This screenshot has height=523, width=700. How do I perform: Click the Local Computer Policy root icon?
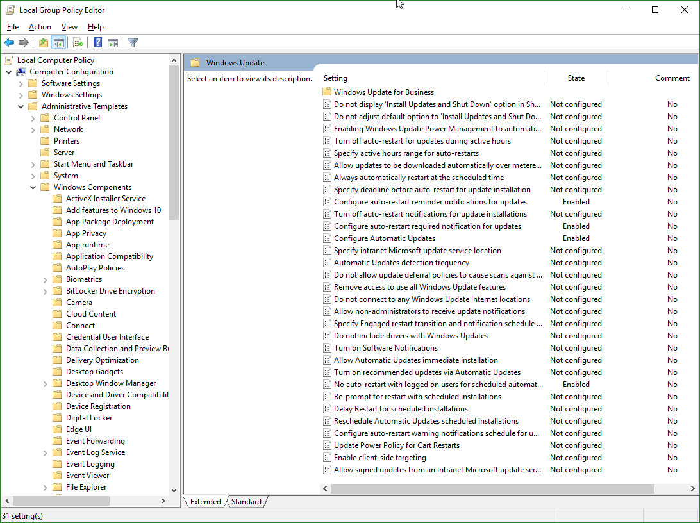[10, 60]
